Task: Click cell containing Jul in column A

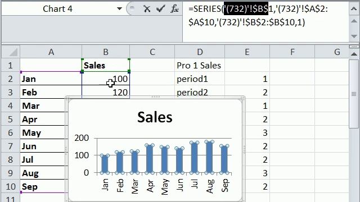Action: click(x=44, y=159)
